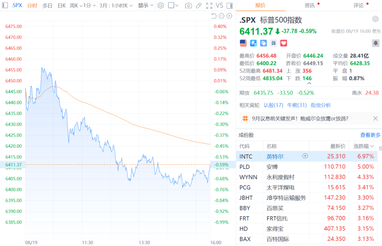Open 街货分析 analysis link
Image resolution: width=382 pixels, height=246 pixels.
tap(321, 105)
